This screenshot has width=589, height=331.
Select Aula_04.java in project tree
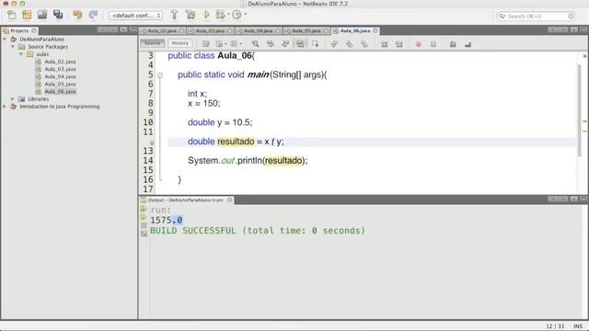[60, 76]
